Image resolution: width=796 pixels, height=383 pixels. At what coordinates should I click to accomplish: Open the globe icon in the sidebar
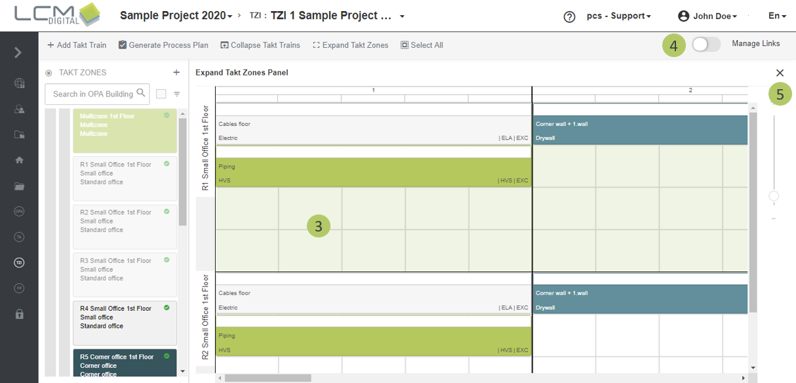click(19, 83)
